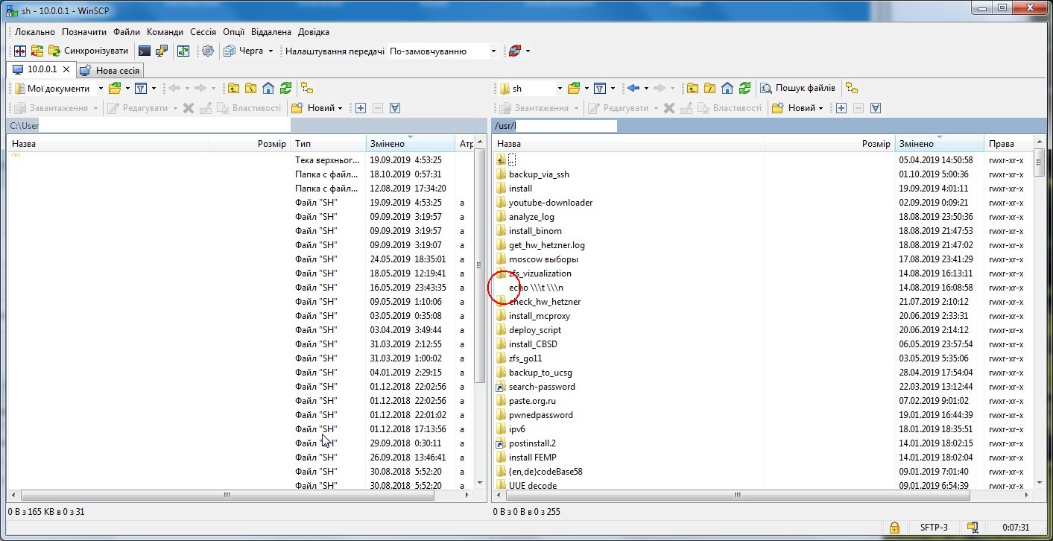Show remote directory tree icon
This screenshot has width=1053, height=541.
[x=853, y=88]
